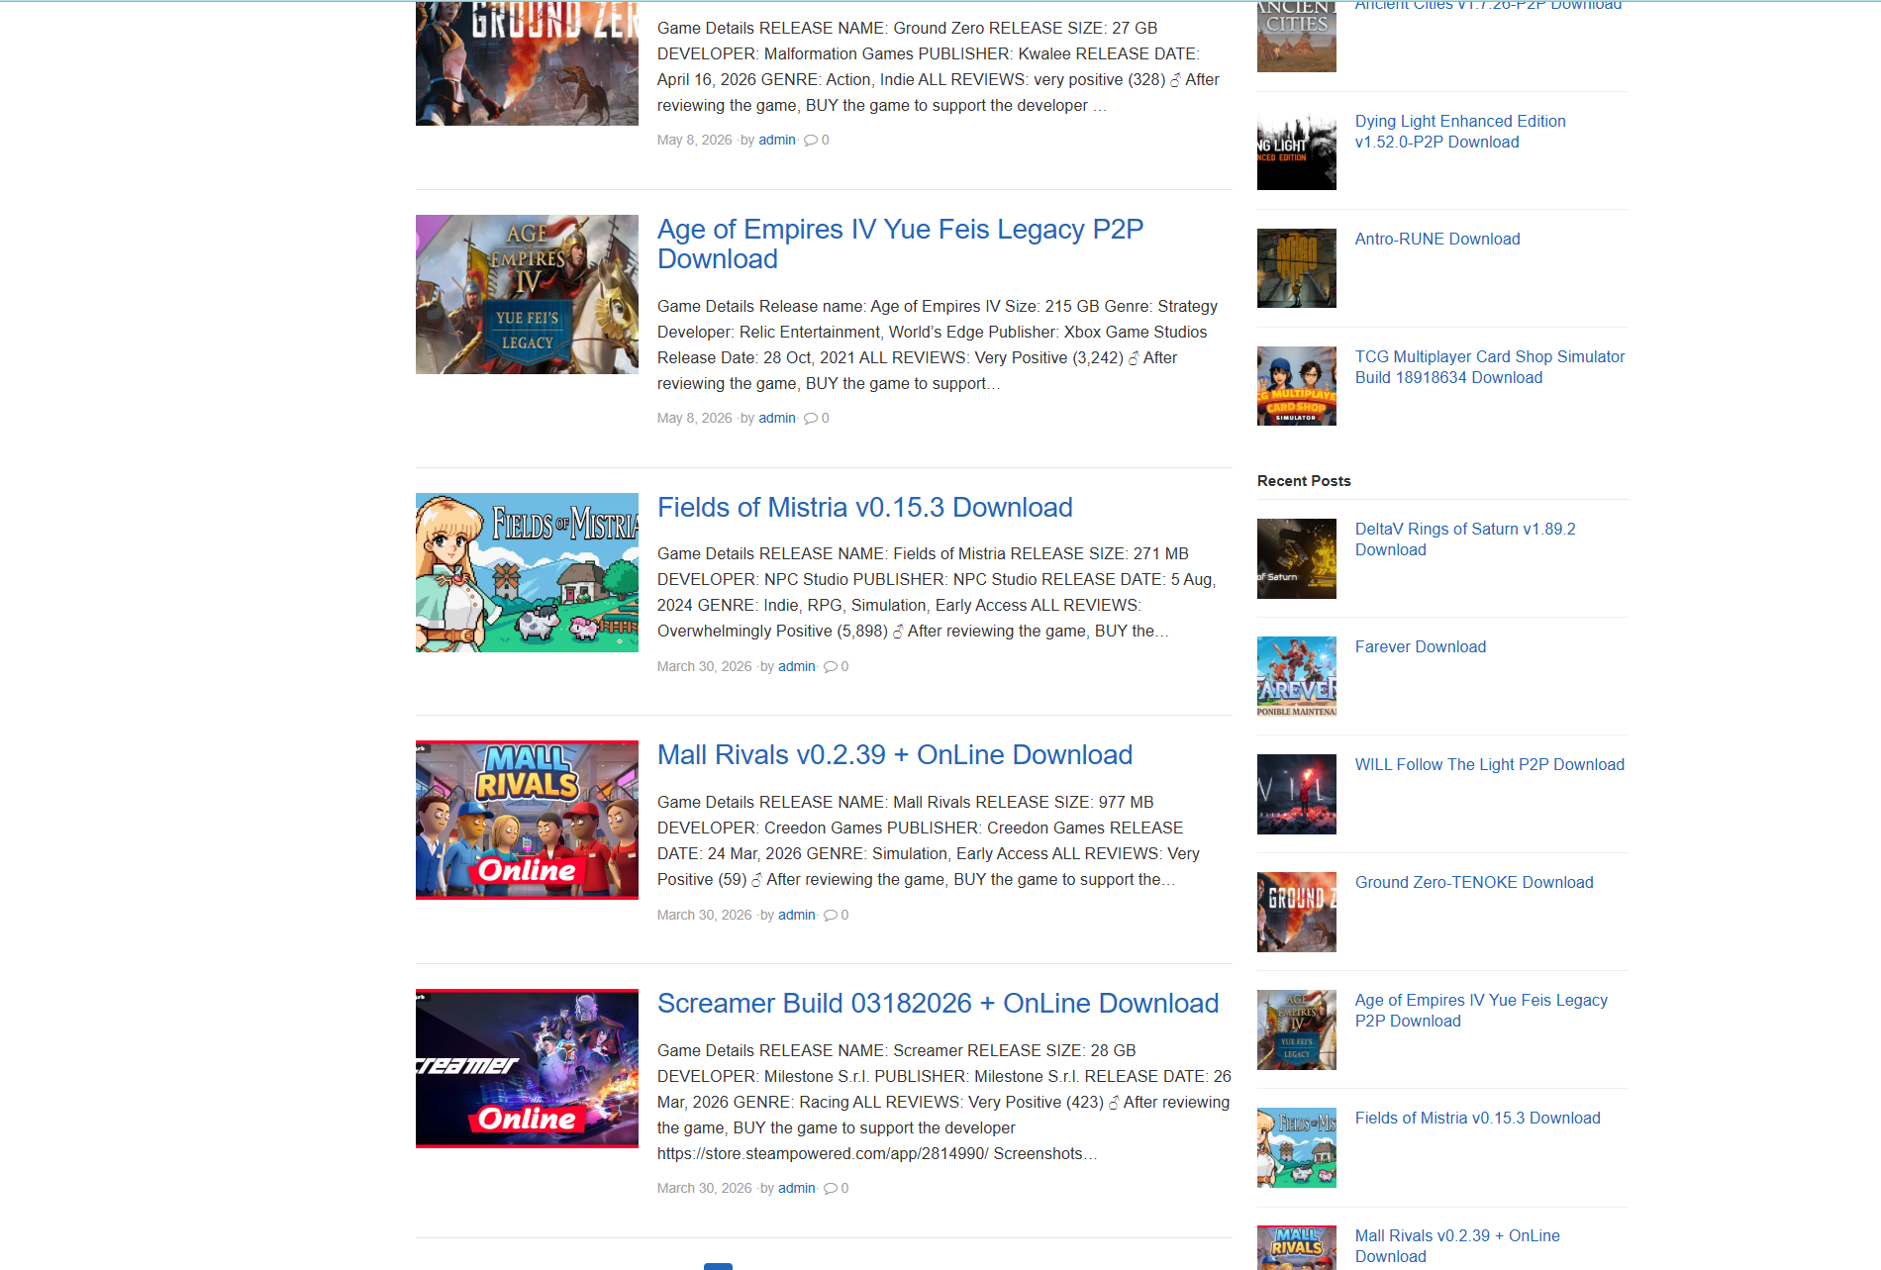Open large Age of Empires IV post thumbnail
The height and width of the screenshot is (1270, 1881).
point(527,295)
